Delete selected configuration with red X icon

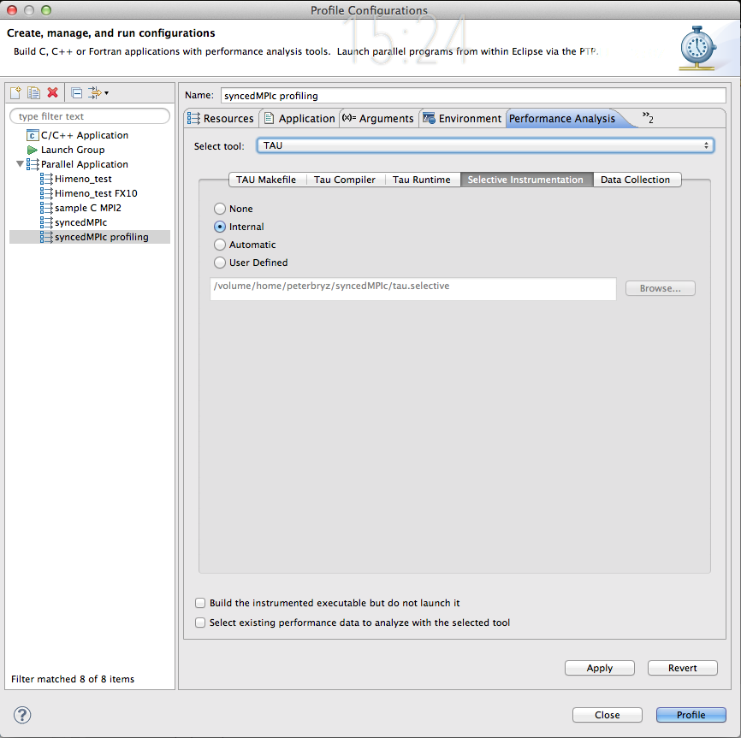52,92
